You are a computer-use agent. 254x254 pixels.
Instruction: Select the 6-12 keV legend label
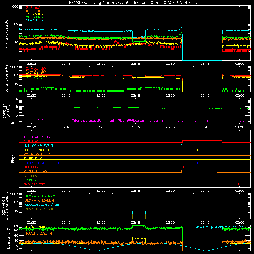click(x=34, y=11)
